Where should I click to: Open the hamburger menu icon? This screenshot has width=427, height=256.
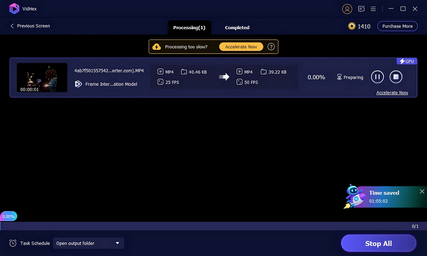(373, 9)
